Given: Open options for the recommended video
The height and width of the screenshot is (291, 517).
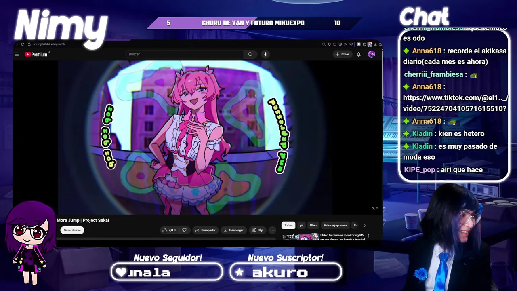Looking at the screenshot, I should 368,236.
